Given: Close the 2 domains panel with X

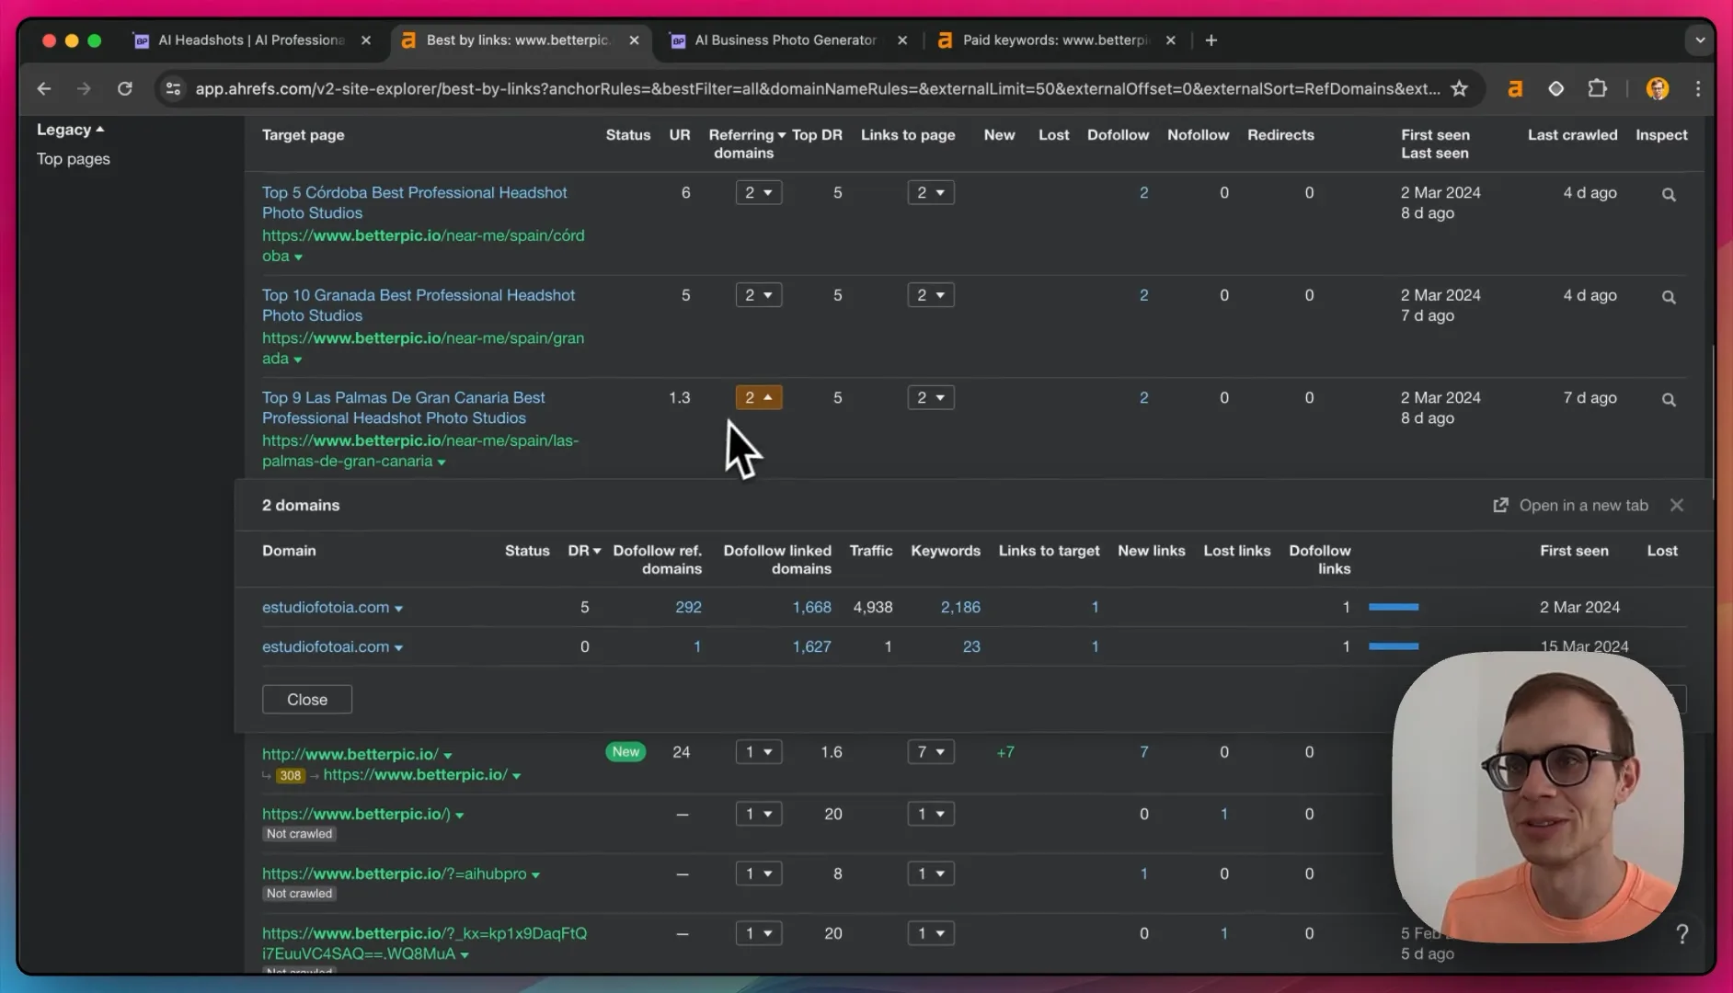Looking at the screenshot, I should pyautogui.click(x=1677, y=506).
